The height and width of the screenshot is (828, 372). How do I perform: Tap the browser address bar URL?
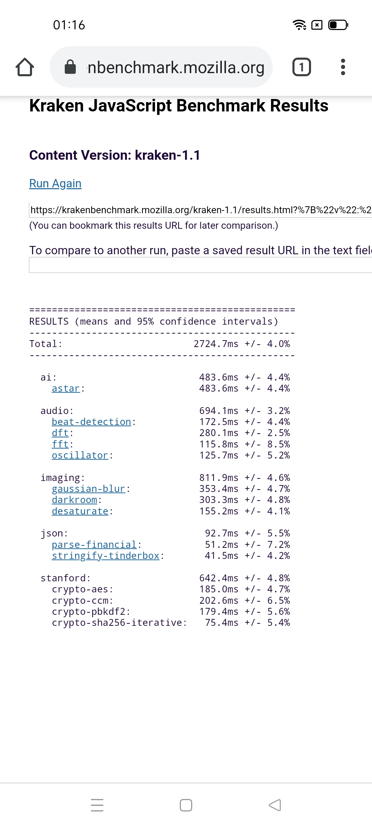[176, 67]
